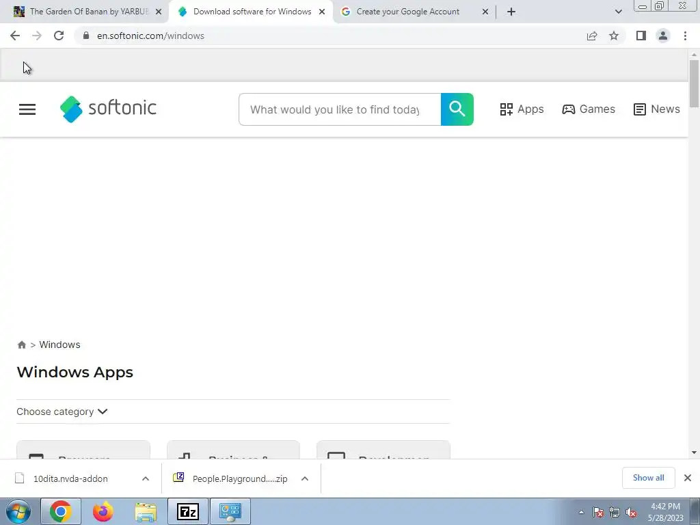
Task: Open the News section
Action: click(x=657, y=109)
